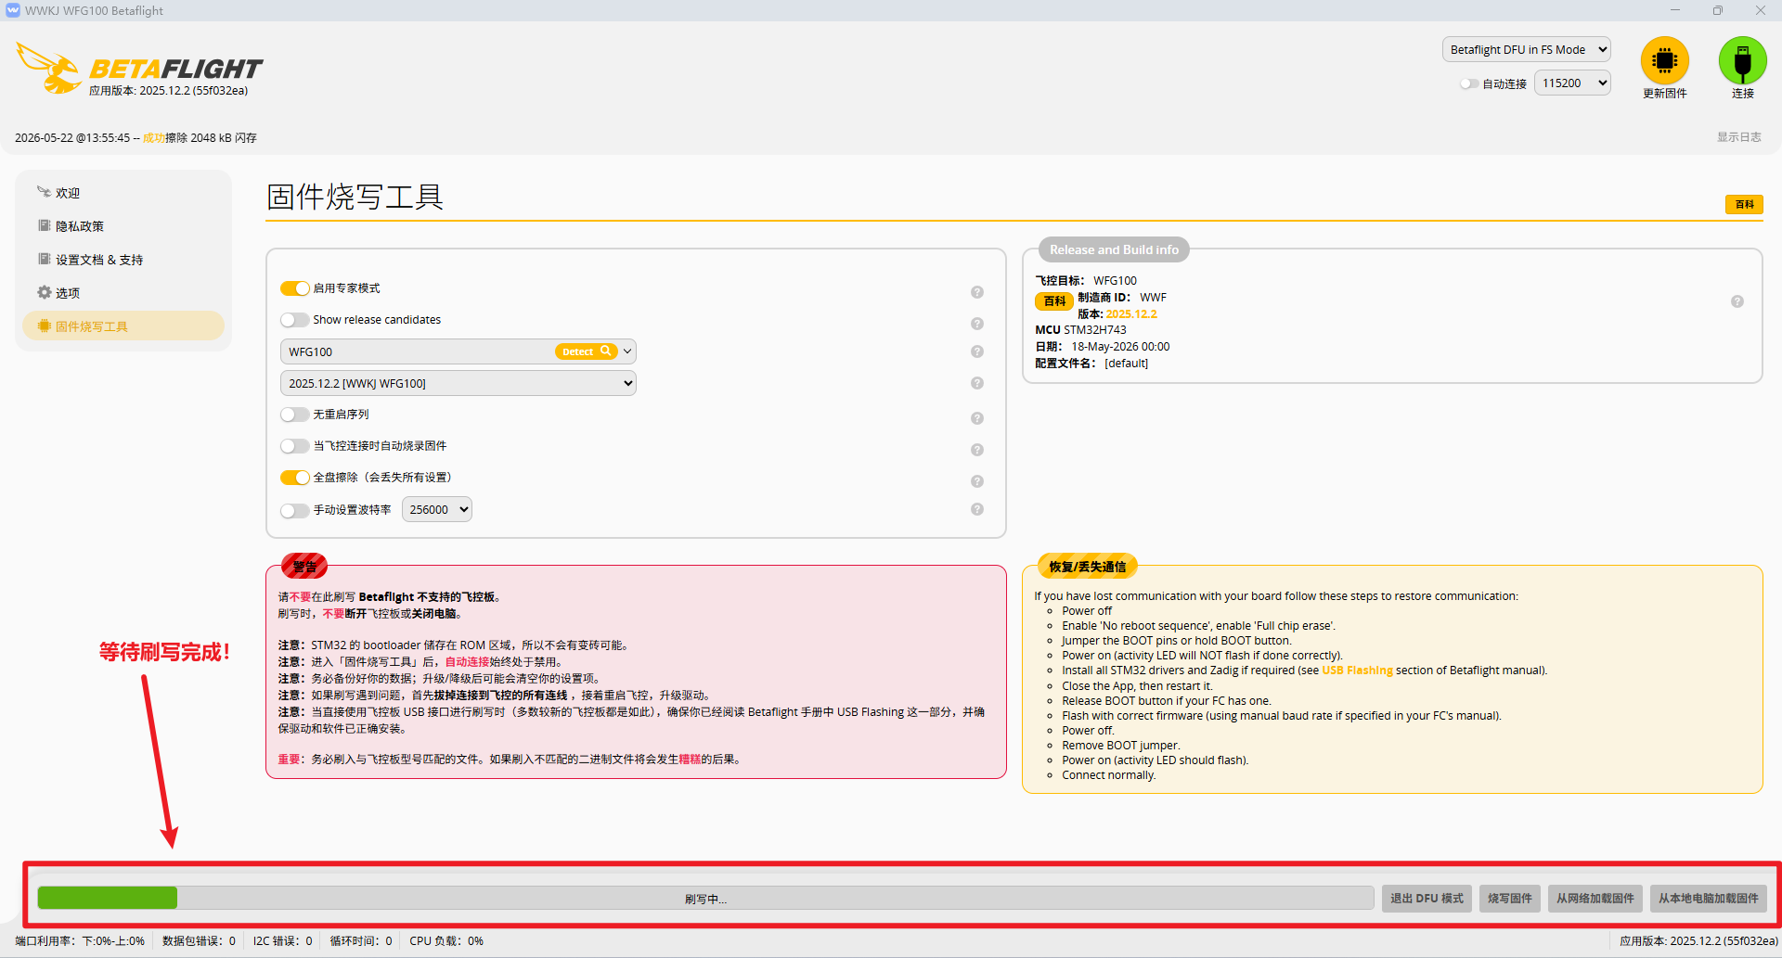Open the 2025.12.2 [WWKJ WFG100] version dropdown
1782x958 pixels.
click(458, 383)
